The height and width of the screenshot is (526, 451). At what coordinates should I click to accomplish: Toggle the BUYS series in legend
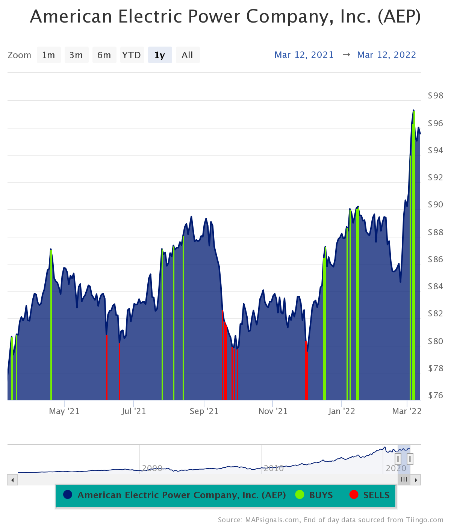[314, 495]
